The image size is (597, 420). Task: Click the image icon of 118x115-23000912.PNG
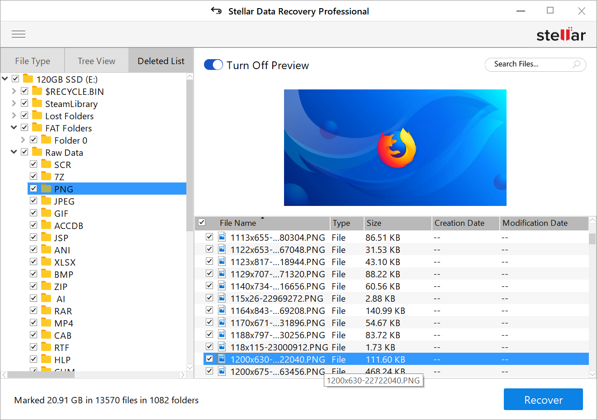tap(222, 347)
